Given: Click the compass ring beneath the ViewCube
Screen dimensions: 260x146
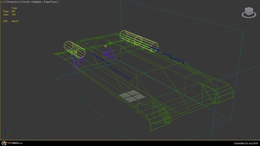Looking at the screenshot, I should coord(248,15).
